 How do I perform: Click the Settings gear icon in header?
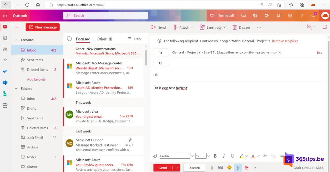(290, 15)
